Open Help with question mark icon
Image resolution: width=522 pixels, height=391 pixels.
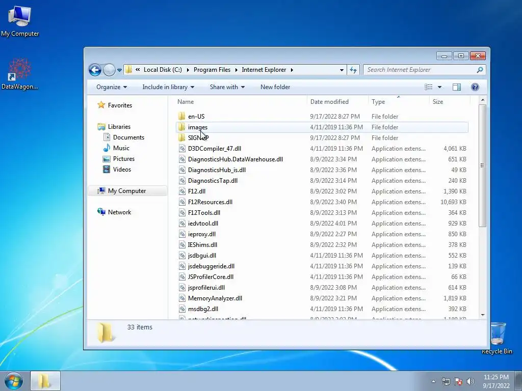click(x=475, y=87)
